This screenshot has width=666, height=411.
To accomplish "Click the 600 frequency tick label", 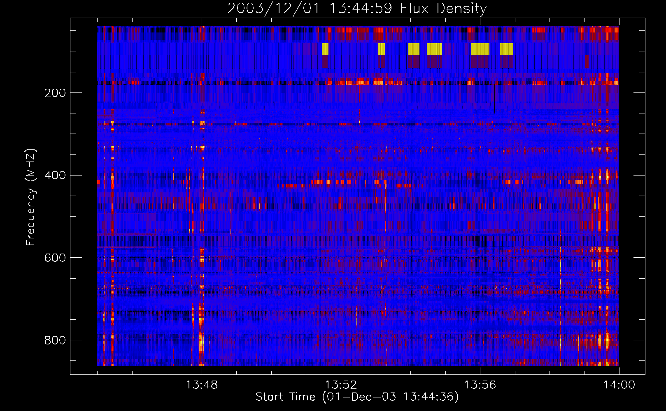I will pos(55,258).
